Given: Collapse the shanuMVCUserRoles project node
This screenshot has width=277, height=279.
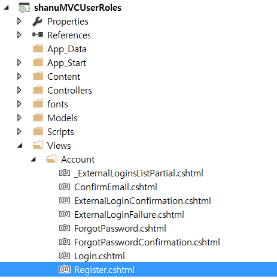Looking at the screenshot, I should tap(7, 8).
